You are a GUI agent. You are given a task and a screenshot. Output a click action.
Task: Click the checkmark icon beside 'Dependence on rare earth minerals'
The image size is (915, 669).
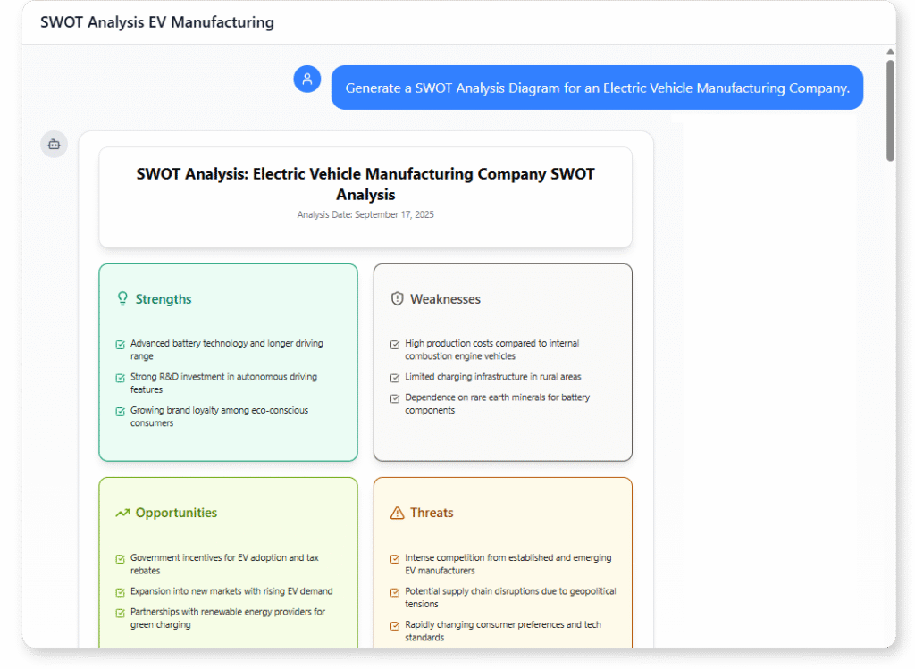point(394,397)
